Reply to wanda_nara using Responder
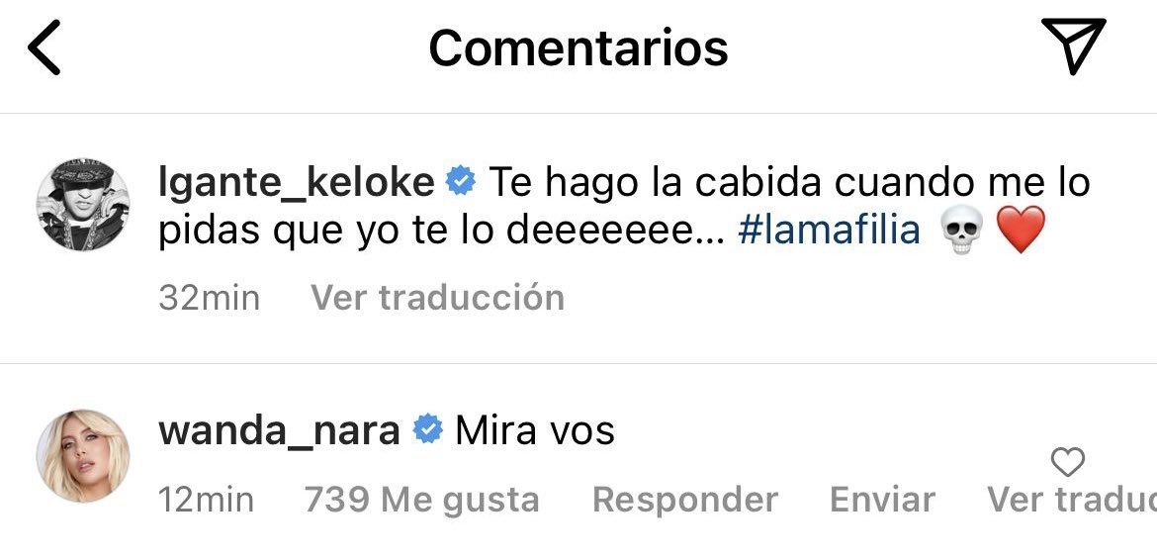Viewport: 1157px width, 558px height. tap(684, 500)
